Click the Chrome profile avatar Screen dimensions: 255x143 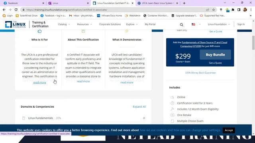(245, 10)
